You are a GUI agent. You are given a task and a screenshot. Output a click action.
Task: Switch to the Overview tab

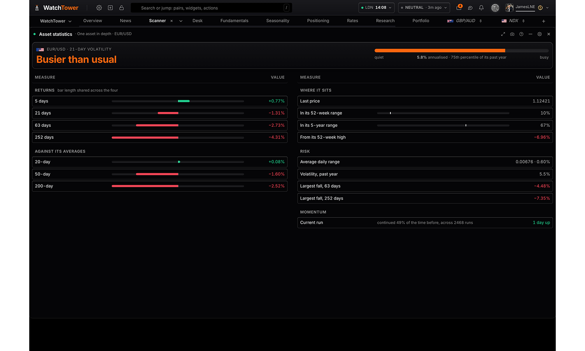[x=93, y=21]
